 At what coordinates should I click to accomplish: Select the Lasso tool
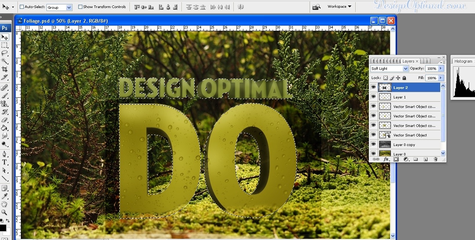(5, 53)
